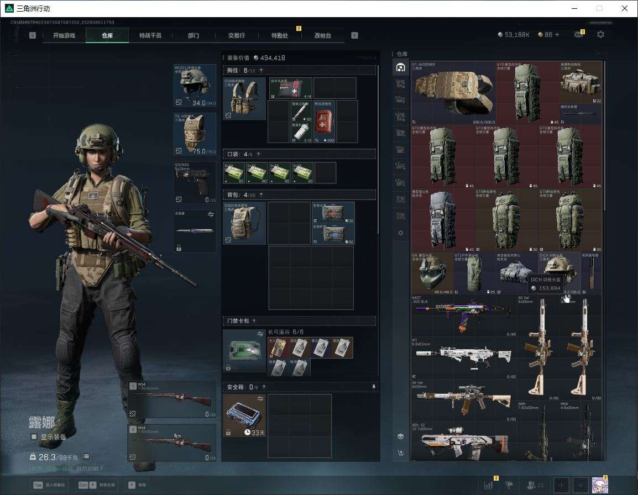Click swap icon on melee weapon slot

point(211,214)
